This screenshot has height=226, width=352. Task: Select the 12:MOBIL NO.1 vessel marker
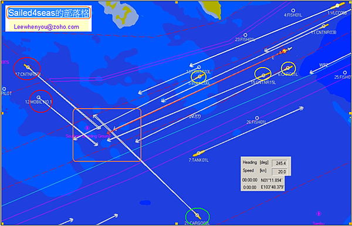pyautogui.click(x=39, y=97)
